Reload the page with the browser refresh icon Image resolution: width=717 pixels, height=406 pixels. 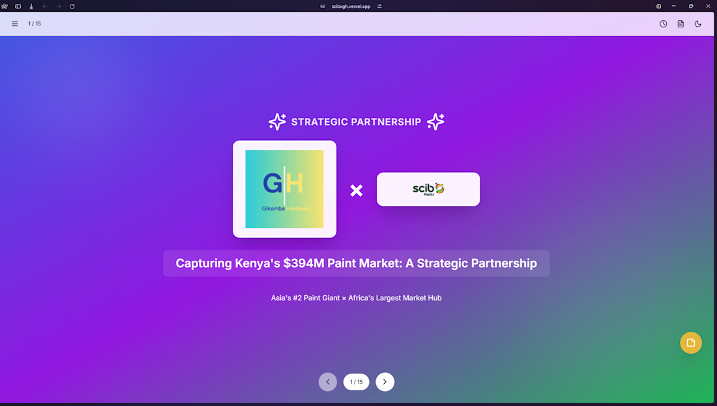72,7
